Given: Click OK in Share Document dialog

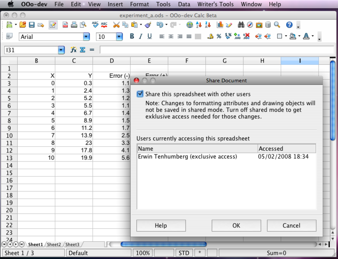Looking at the screenshot, I should tap(236, 225).
